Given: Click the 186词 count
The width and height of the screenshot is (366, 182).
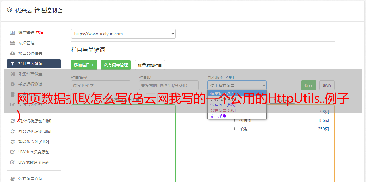Looking at the screenshot, I should [323, 120].
